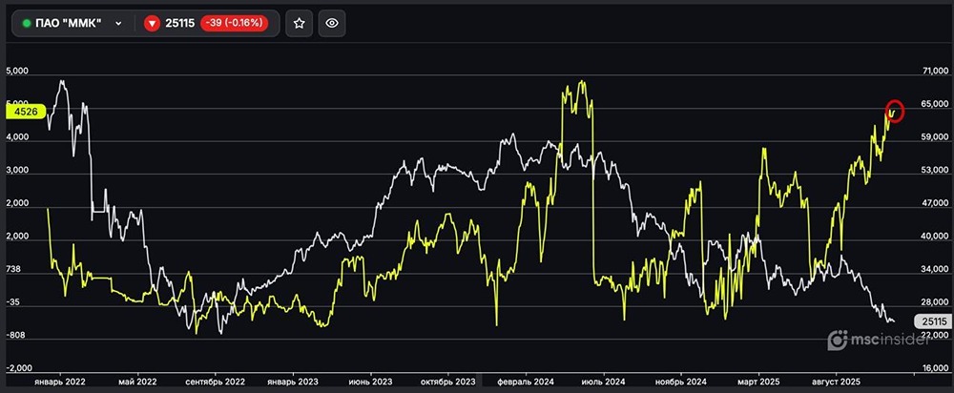954x393 pixels.
Task: Click the white 25115 value label on the right axis
Action: pyautogui.click(x=933, y=321)
